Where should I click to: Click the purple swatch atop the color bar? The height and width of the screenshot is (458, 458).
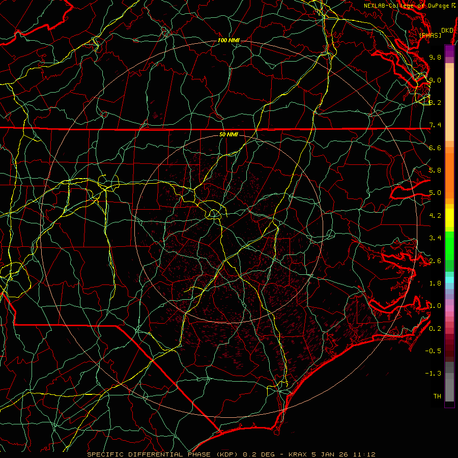[449, 51]
